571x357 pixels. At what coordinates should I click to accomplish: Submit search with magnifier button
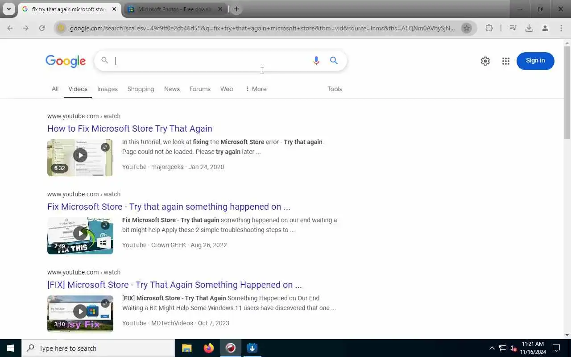click(334, 61)
